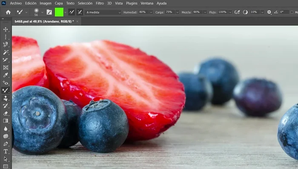Enable the Muestrear todas las capas checkbox
Screen dimensions: 298x169
[292, 12]
